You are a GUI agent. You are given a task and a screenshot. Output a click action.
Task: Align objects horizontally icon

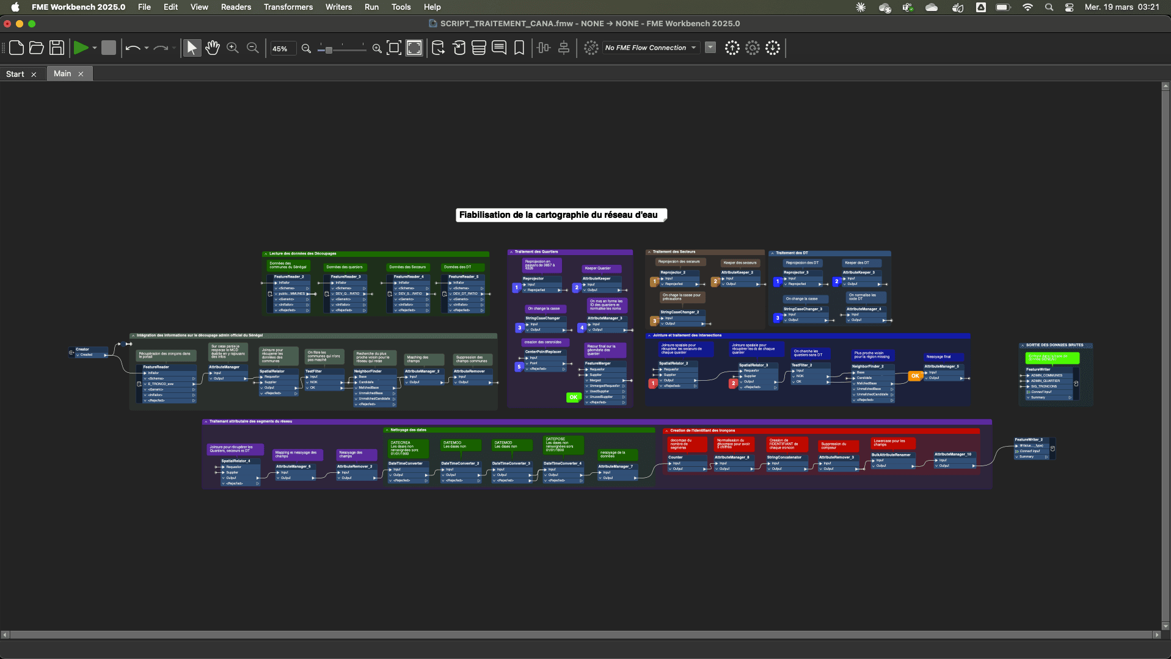pyautogui.click(x=544, y=48)
